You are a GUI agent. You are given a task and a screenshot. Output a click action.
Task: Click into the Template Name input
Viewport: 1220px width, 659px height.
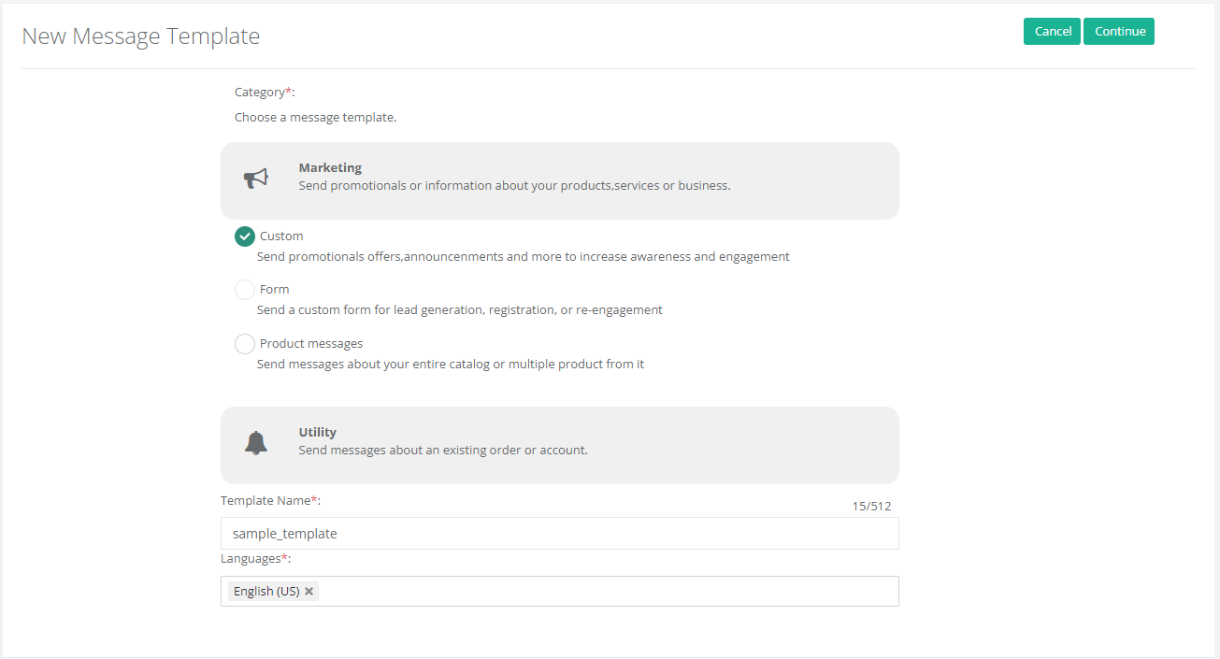(x=559, y=534)
